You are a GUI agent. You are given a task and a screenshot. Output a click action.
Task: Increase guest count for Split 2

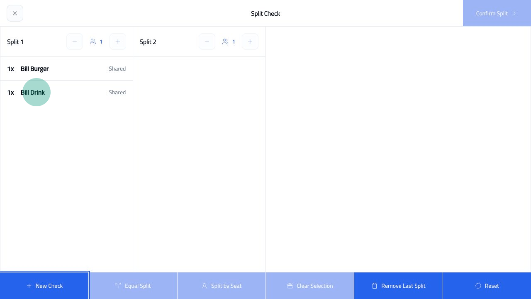click(250, 42)
